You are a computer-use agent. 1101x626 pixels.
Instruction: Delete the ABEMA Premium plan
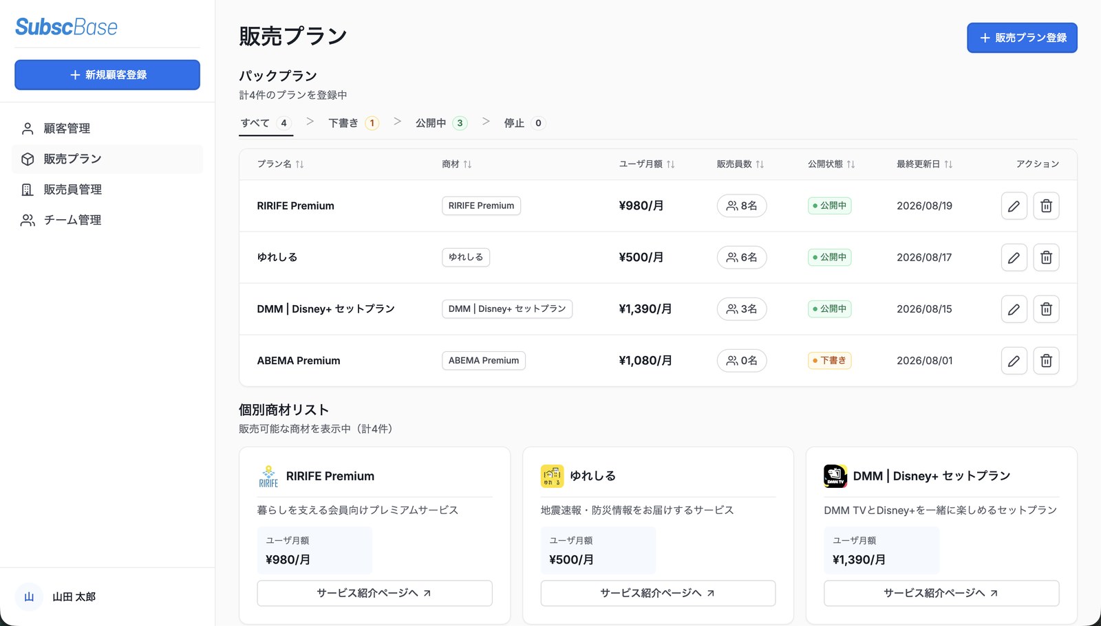(x=1046, y=360)
